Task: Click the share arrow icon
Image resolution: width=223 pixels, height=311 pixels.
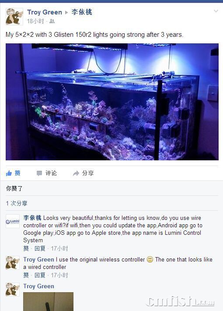Action: pyautogui.click(x=76, y=173)
